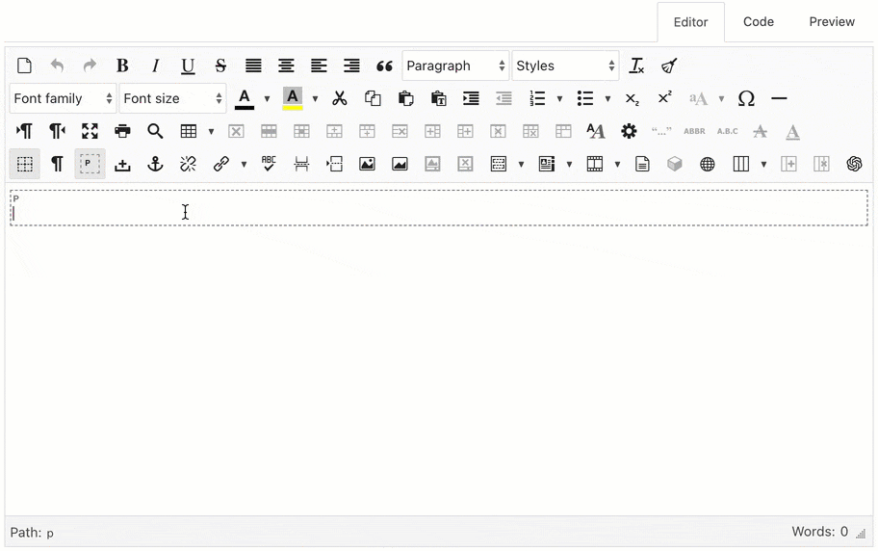Toggle Show invisible characters pilcrow

pos(57,164)
